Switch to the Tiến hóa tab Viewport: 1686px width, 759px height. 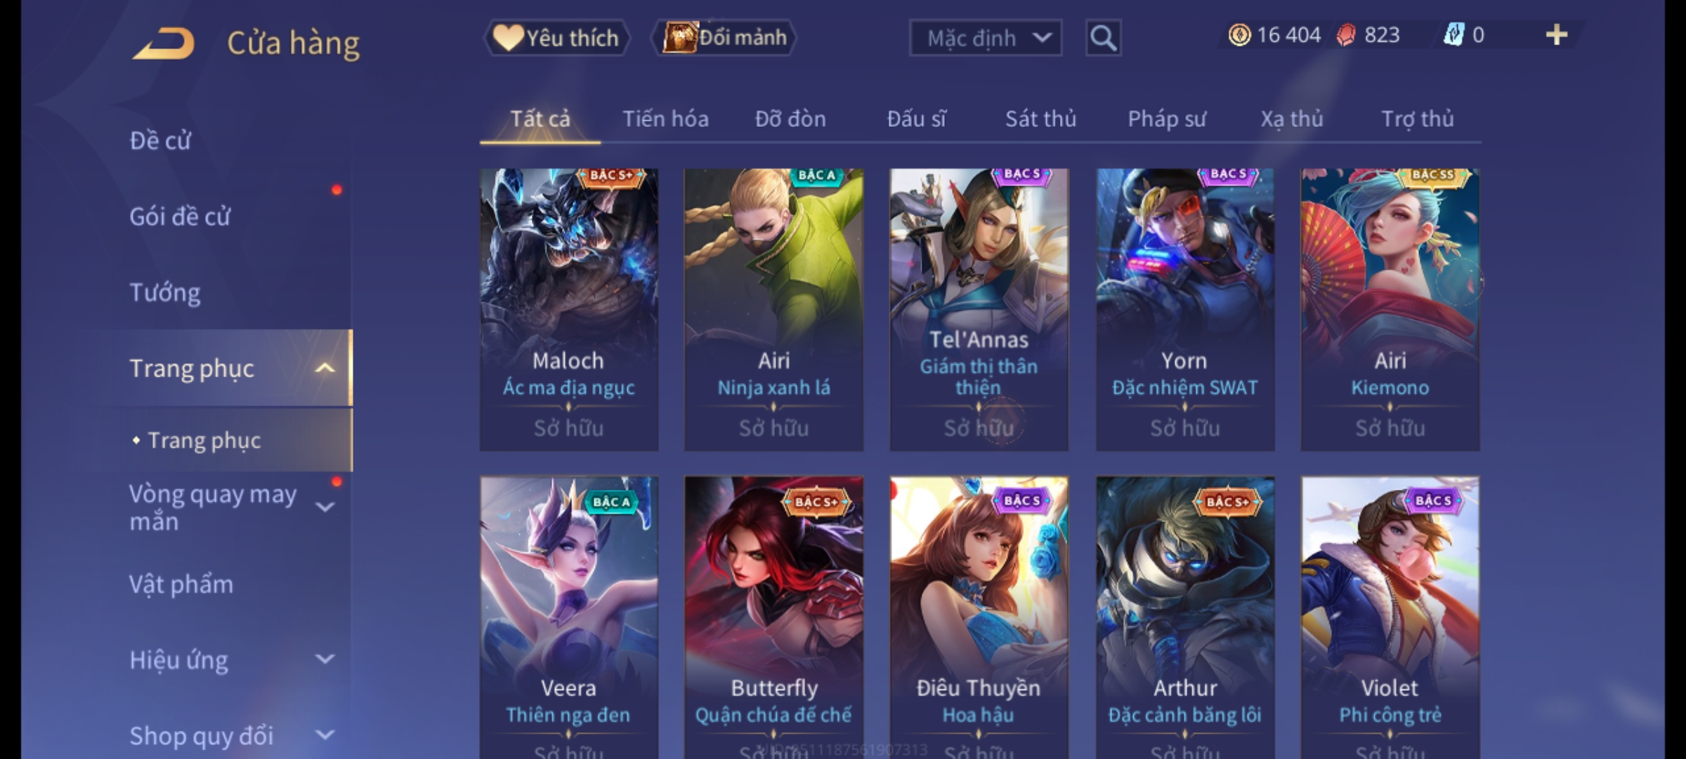pos(665,119)
